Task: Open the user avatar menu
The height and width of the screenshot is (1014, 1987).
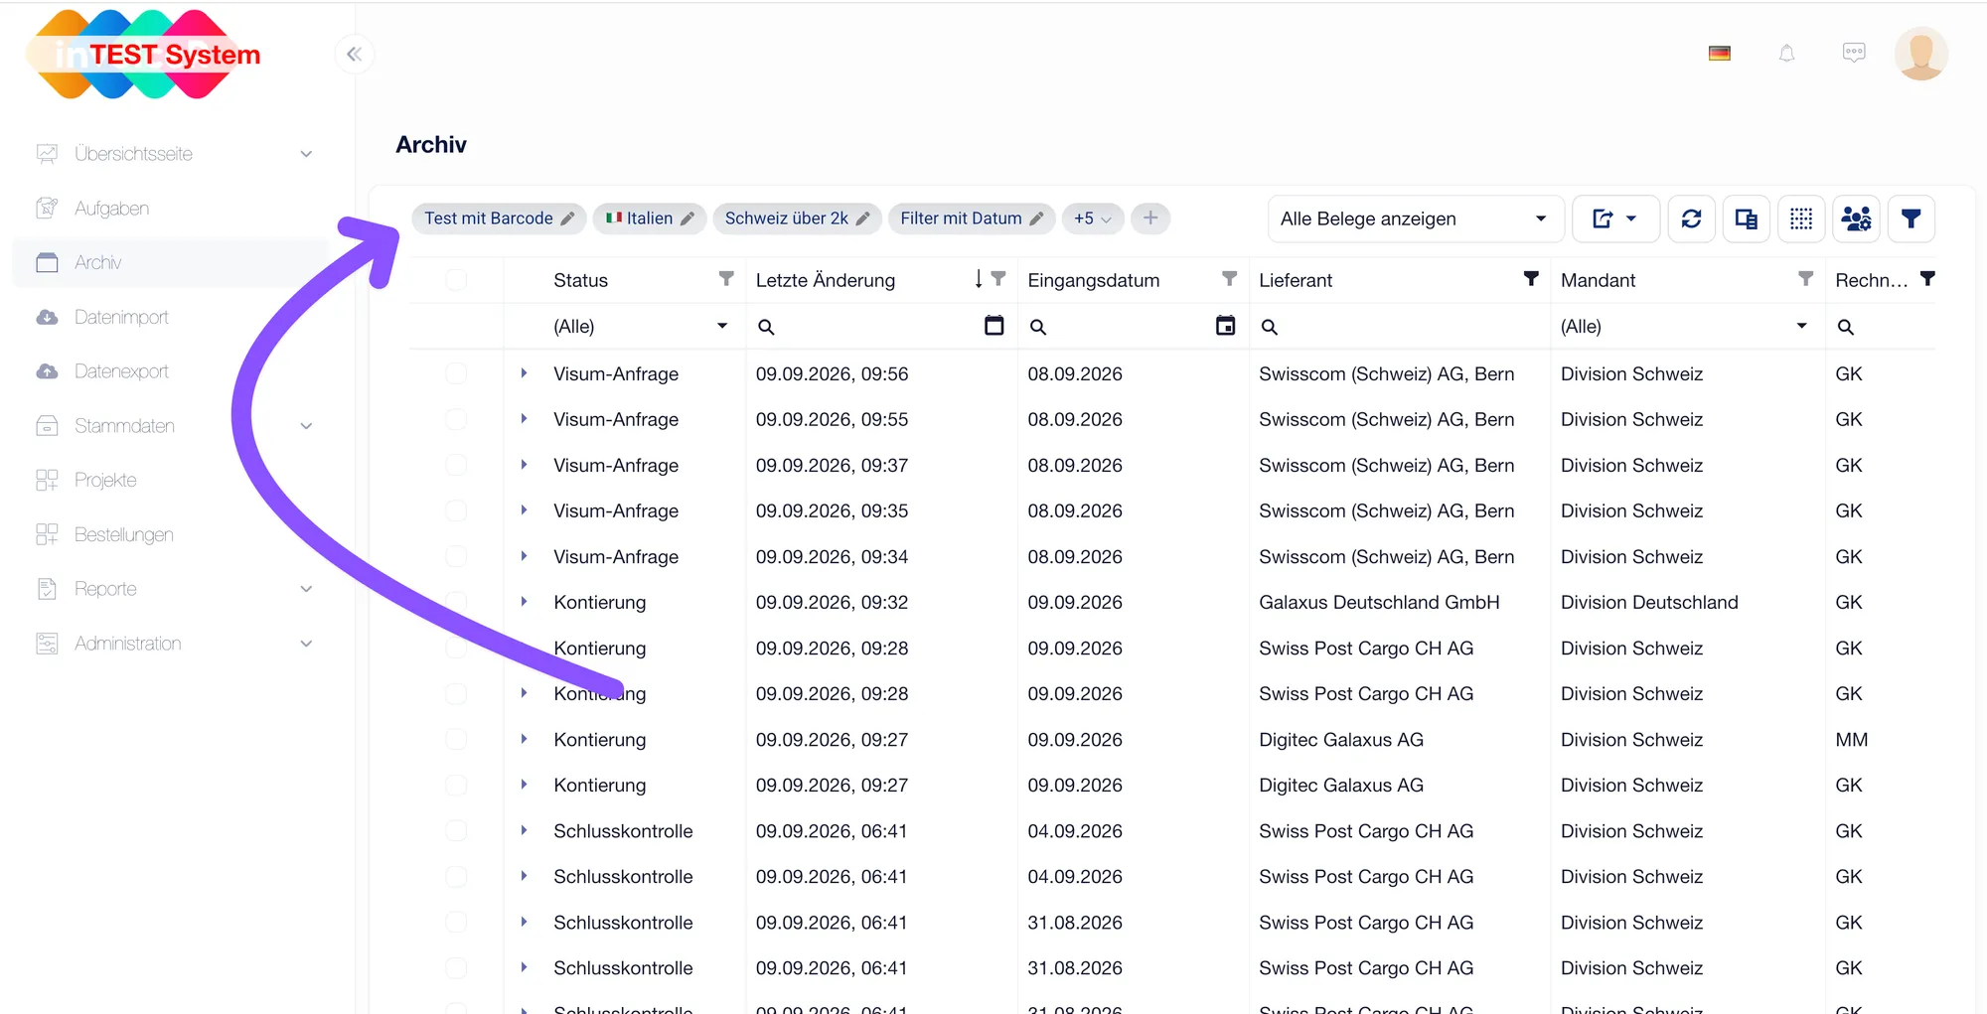Action: point(1920,54)
